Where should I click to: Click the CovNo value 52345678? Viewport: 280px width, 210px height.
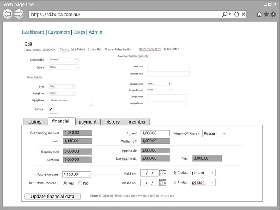[78, 49]
